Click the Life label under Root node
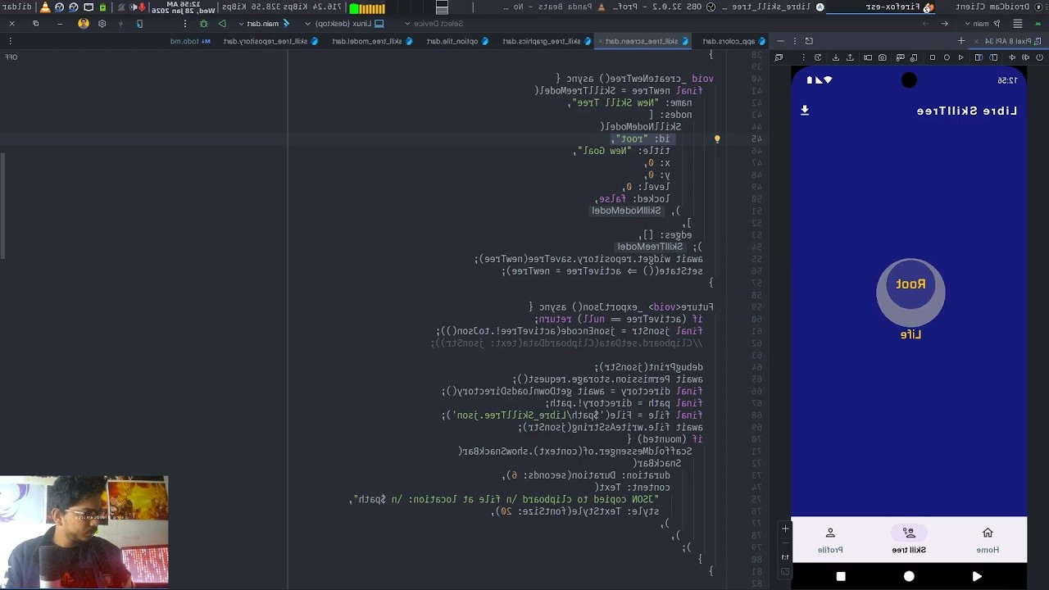The width and height of the screenshot is (1049, 590). [x=910, y=334]
